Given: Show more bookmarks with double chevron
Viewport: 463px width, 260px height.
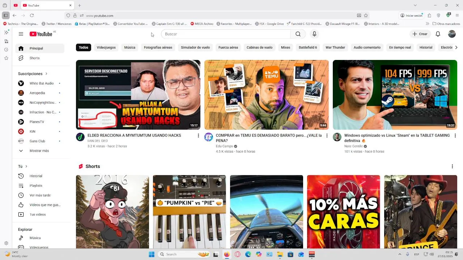Looking at the screenshot, I should tap(428, 24).
